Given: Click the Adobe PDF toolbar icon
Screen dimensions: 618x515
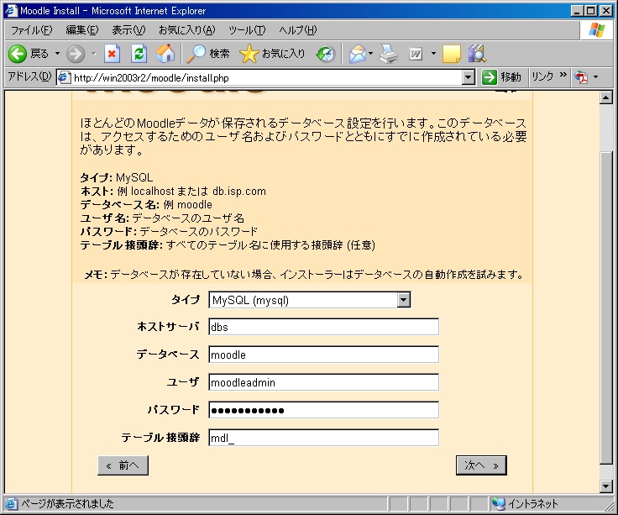Looking at the screenshot, I should point(580,77).
